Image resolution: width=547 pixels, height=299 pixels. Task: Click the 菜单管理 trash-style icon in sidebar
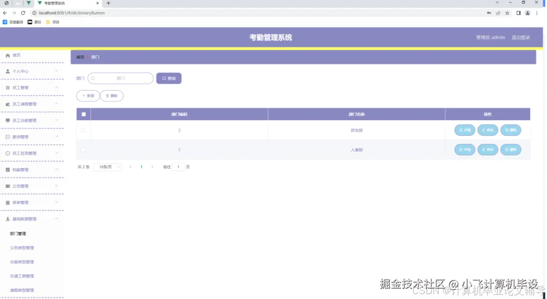pos(7,202)
